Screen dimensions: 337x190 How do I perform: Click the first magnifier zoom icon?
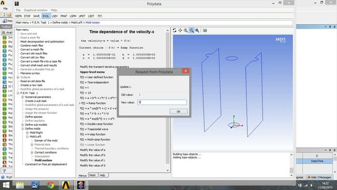tap(186, 31)
